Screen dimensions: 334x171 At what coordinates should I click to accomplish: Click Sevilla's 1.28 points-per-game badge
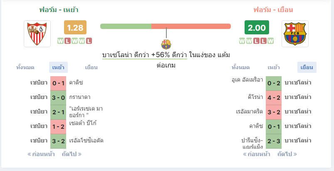75,27
